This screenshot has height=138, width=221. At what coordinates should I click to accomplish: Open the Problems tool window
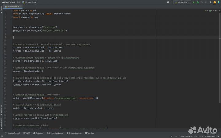(38, 133)
